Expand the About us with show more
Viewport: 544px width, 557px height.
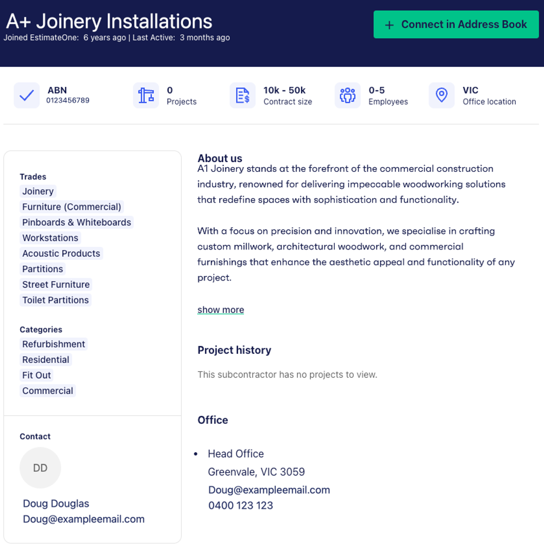220,309
